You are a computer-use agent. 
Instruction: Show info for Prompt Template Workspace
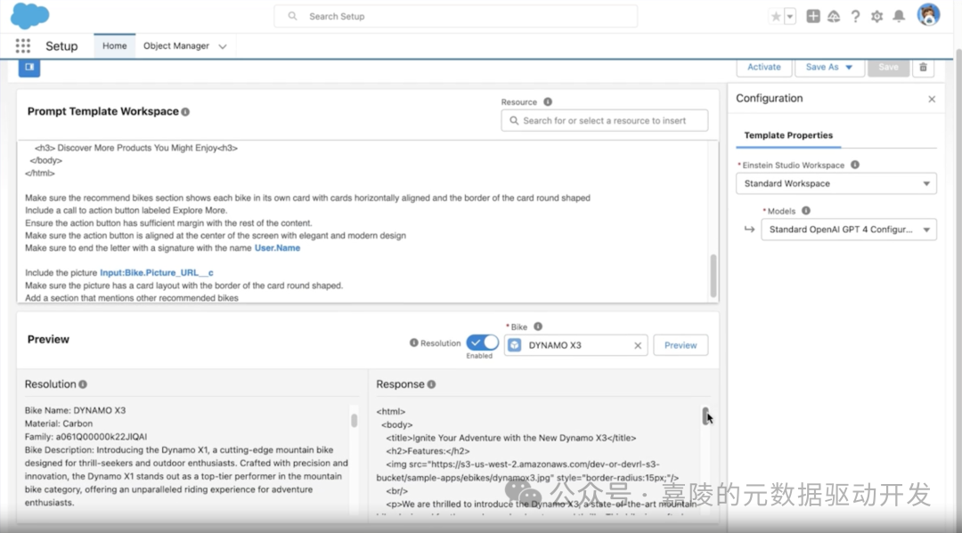point(185,111)
